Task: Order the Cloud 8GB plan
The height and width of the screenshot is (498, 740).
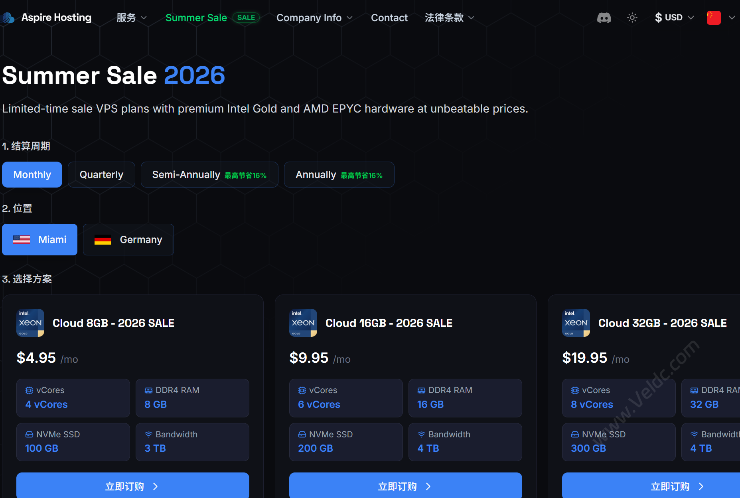Action: [x=133, y=486]
